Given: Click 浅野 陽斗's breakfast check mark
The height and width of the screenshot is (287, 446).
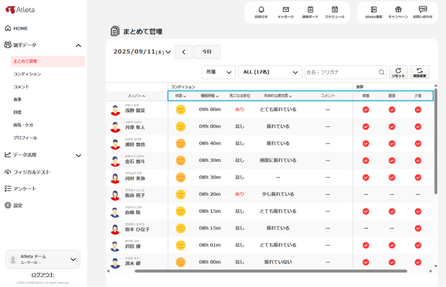Looking at the screenshot, I should coord(366,109).
